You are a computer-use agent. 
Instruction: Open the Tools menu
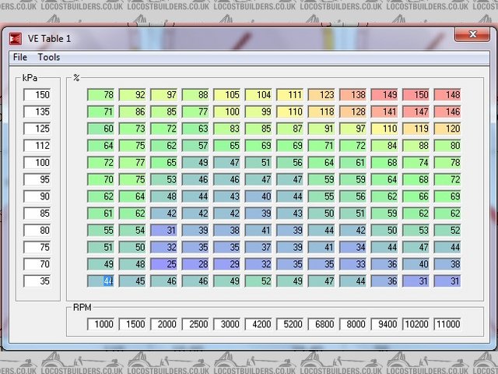pos(49,57)
